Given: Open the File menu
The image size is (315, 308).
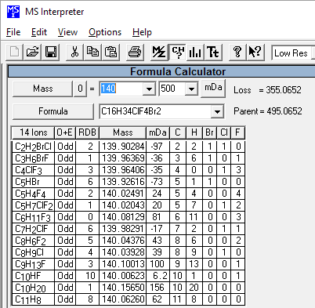Looking at the screenshot, I should click(x=13, y=32).
